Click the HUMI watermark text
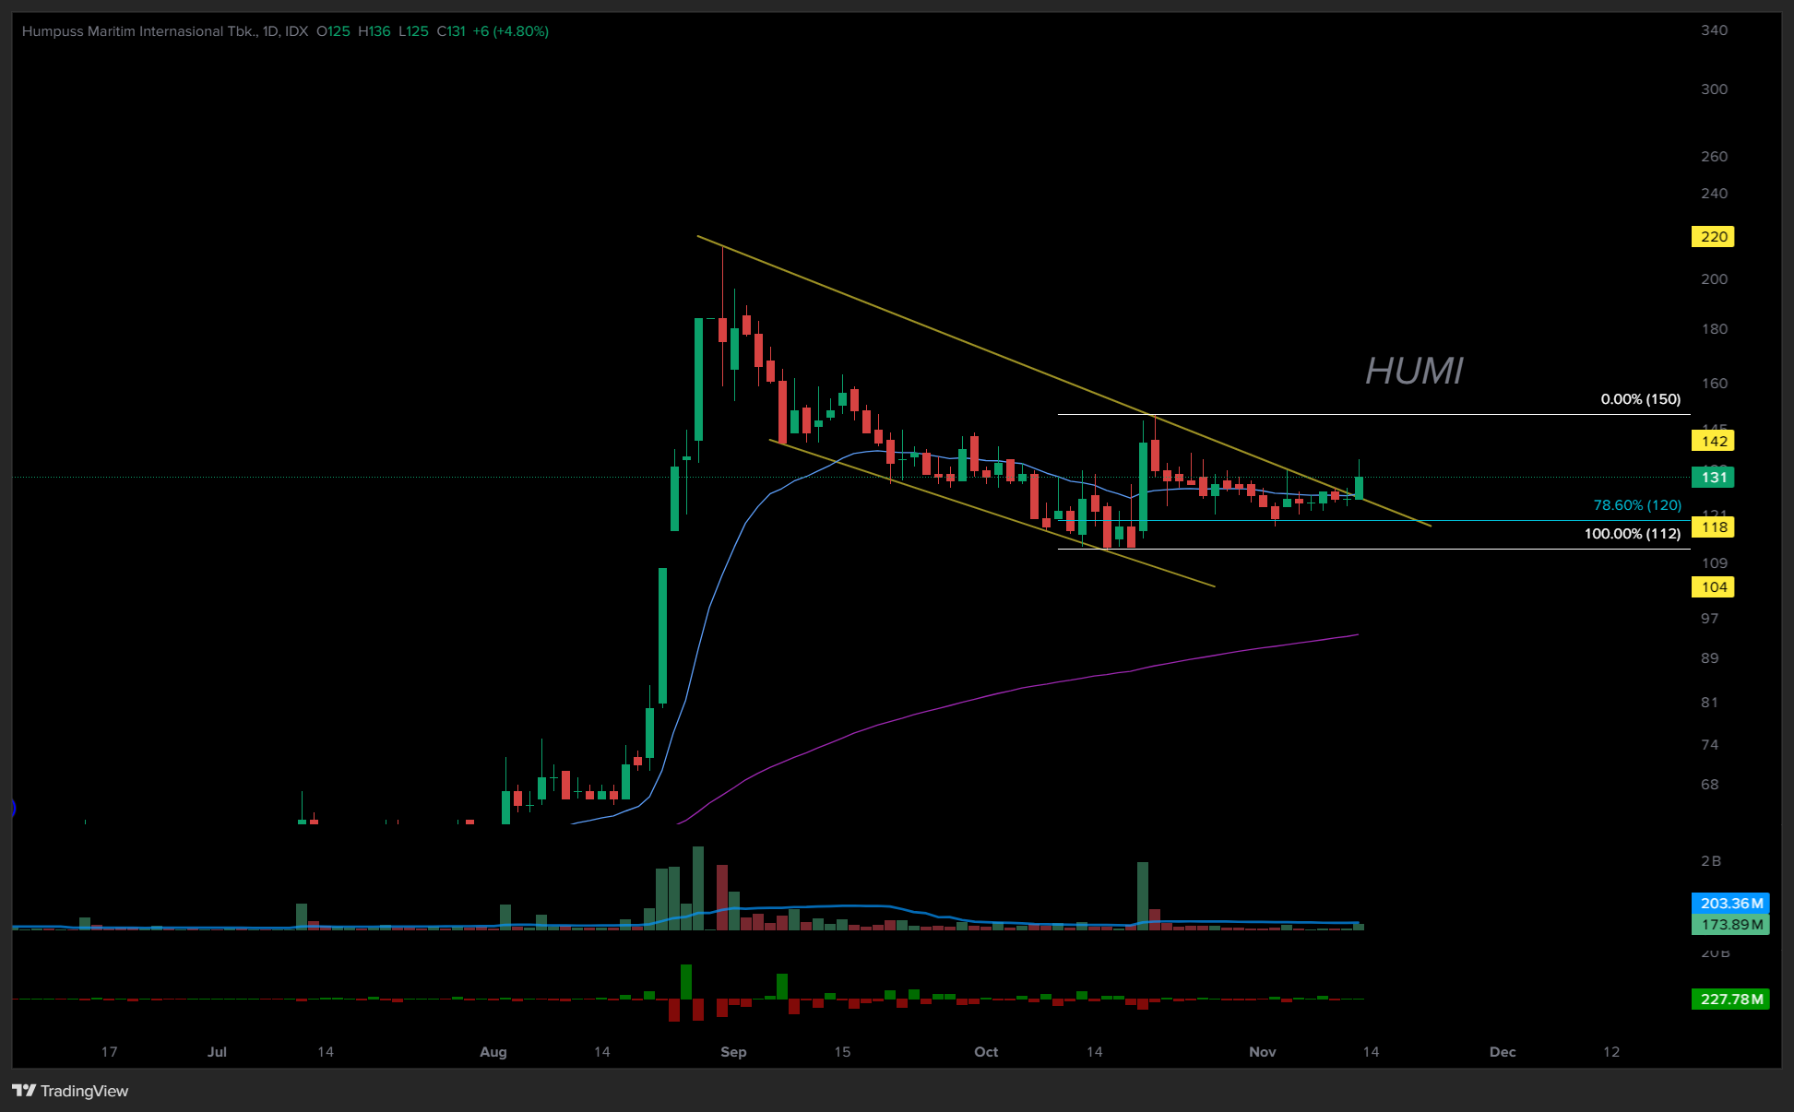Image resolution: width=1794 pixels, height=1112 pixels. pos(1413,372)
